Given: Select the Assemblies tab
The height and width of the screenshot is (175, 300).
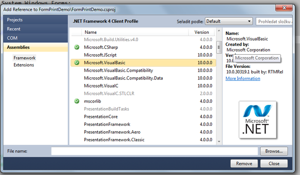Looking at the screenshot, I should [x=36, y=47].
